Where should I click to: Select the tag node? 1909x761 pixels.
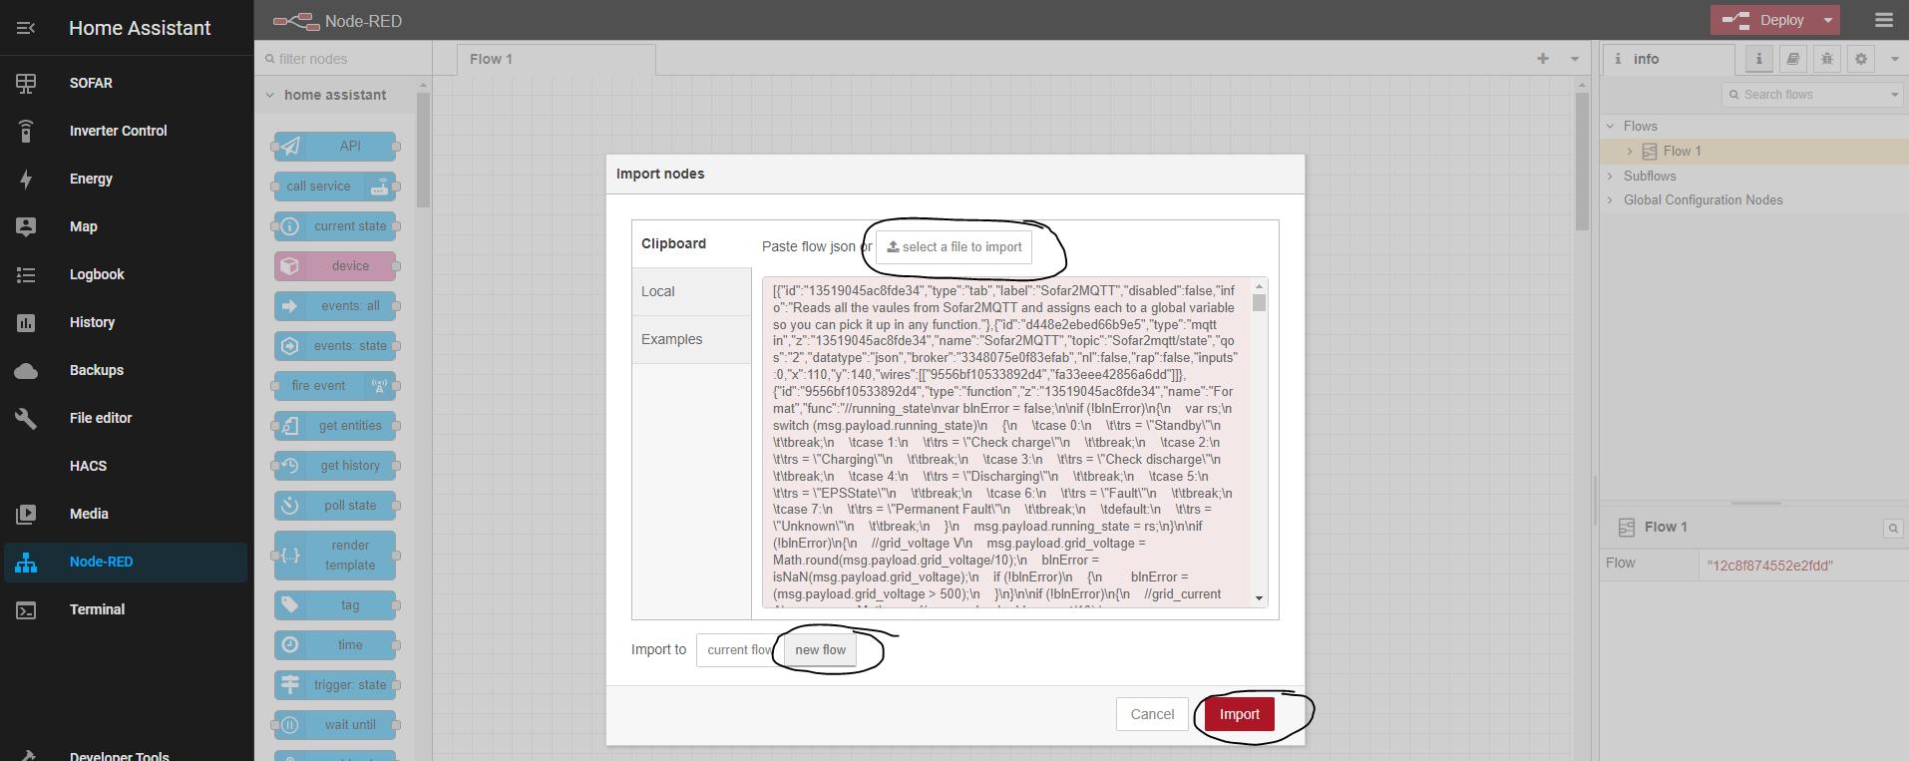[335, 605]
